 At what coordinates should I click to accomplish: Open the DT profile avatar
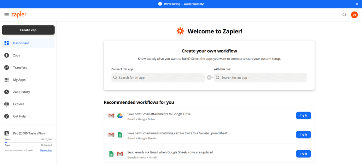[x=354, y=15]
